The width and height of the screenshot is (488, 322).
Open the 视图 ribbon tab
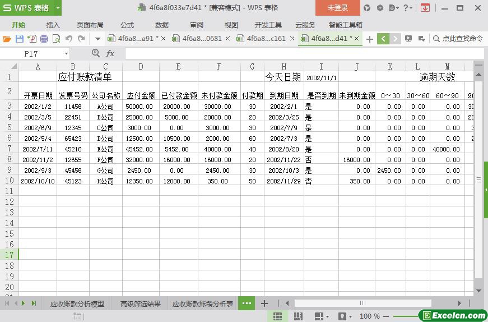pos(231,25)
